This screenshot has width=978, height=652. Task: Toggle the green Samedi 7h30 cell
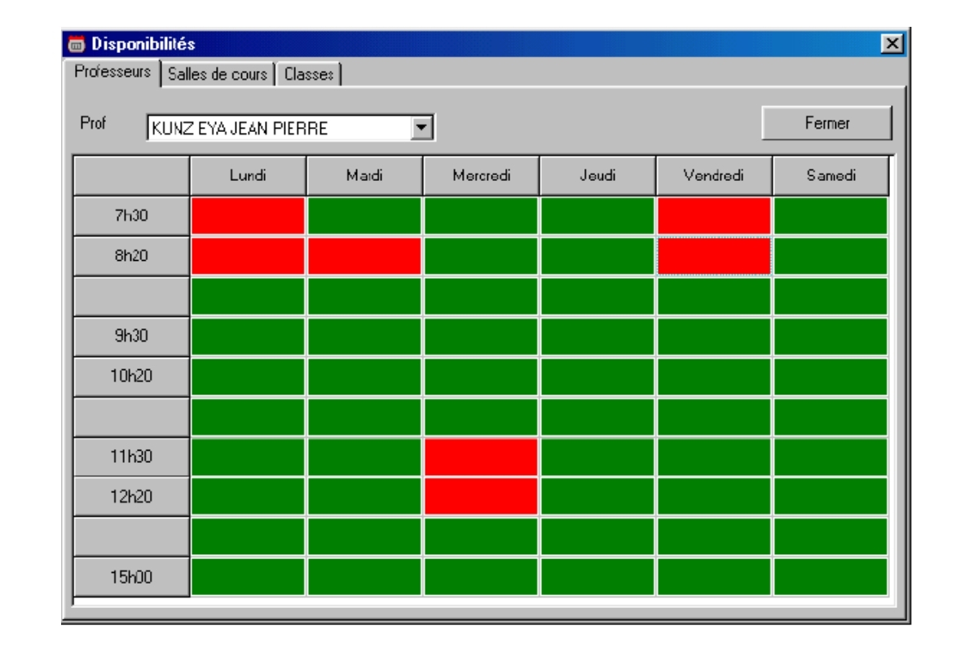(830, 216)
